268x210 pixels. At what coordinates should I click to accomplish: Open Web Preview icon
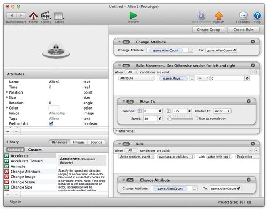(202, 16)
